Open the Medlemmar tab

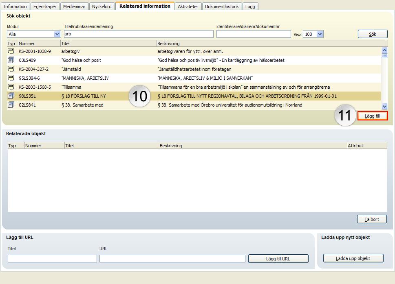pyautogui.click(x=74, y=7)
